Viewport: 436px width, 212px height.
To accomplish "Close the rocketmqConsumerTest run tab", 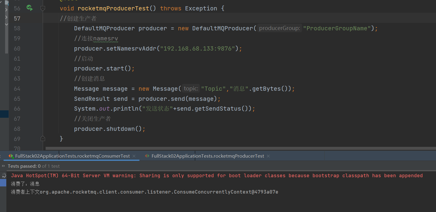I will tap(134, 156).
